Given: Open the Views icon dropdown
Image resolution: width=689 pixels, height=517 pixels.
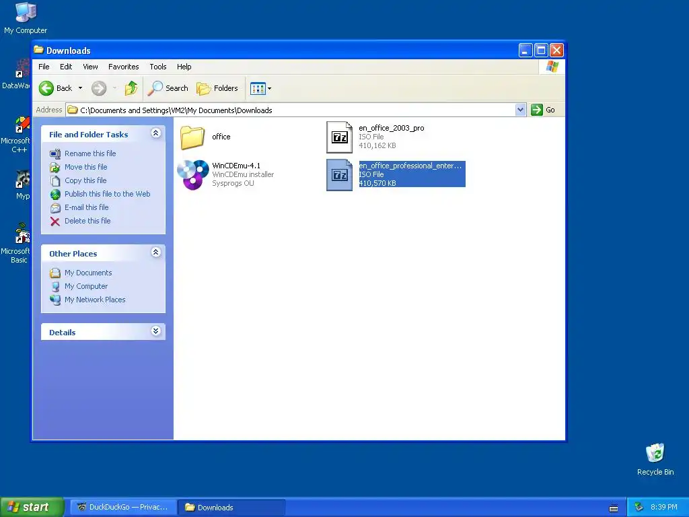Looking at the screenshot, I should point(260,88).
